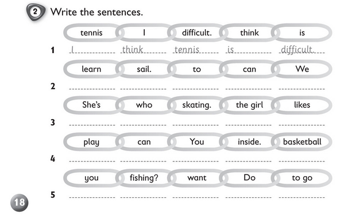Screen dimensions: 356x222
Task: Click last blank of sentence 3
Action: (301, 122)
